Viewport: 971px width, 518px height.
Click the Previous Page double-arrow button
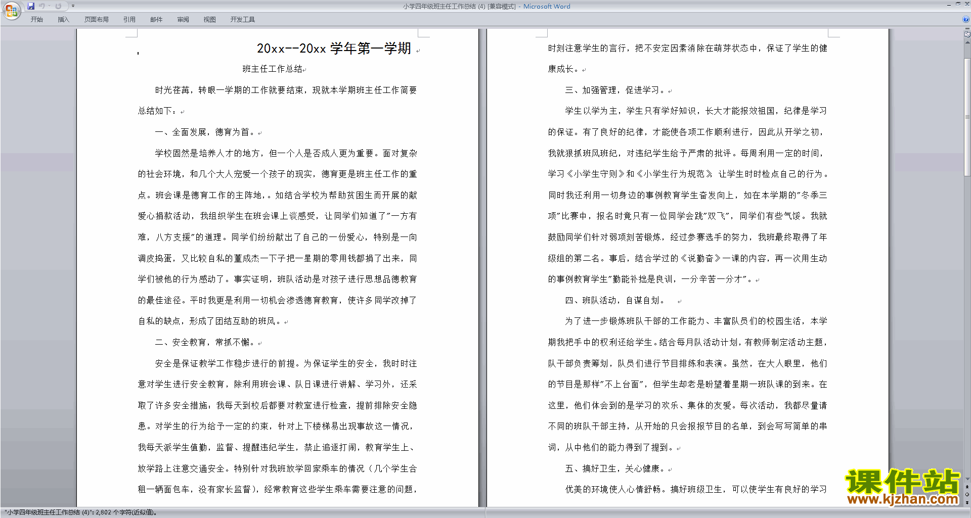pos(967,487)
